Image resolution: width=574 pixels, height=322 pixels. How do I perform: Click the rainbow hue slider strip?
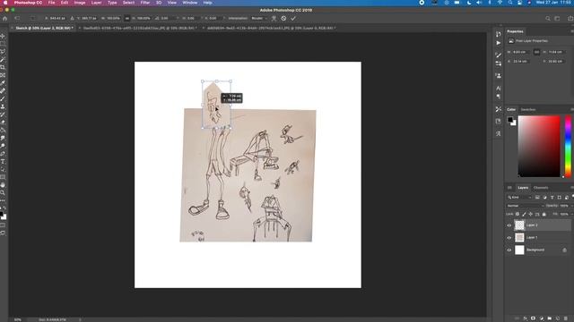click(568, 147)
